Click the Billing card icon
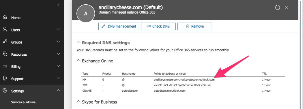 [5, 67]
